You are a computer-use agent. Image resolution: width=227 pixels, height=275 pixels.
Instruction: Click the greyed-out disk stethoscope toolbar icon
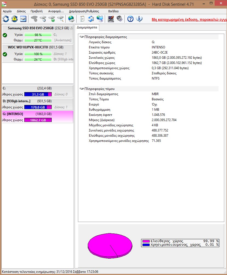pos(34,19)
